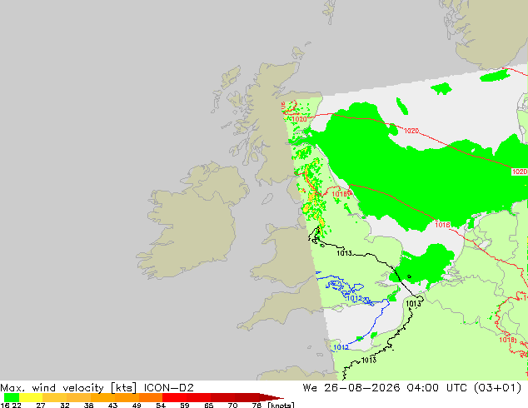This screenshot has width=528, height=408.
Task: Click the '(03+01)' forecast offset text
Action: click(x=497, y=388)
